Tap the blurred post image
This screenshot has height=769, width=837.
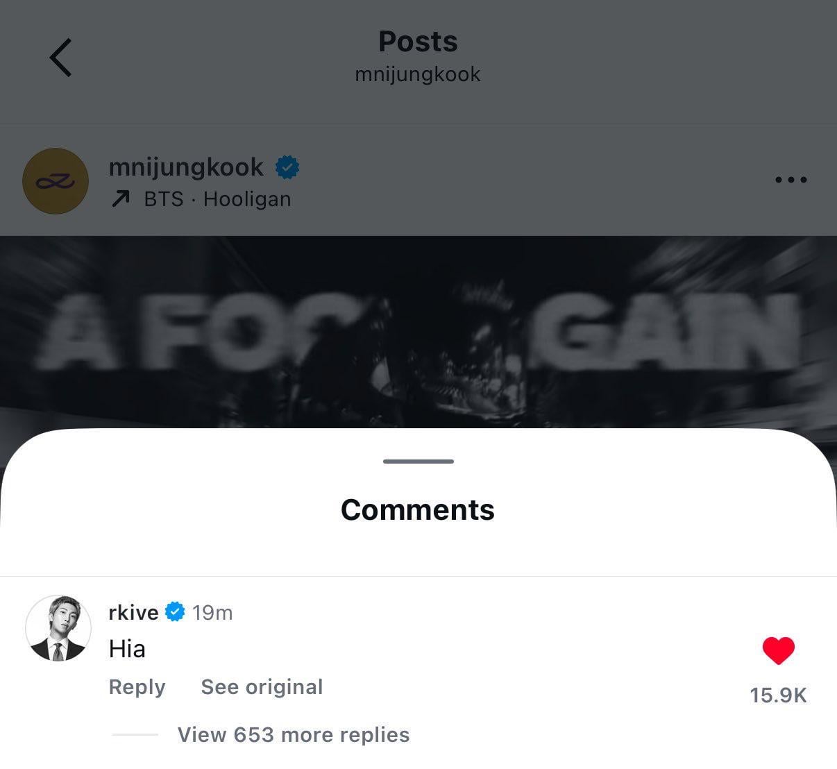(418, 332)
